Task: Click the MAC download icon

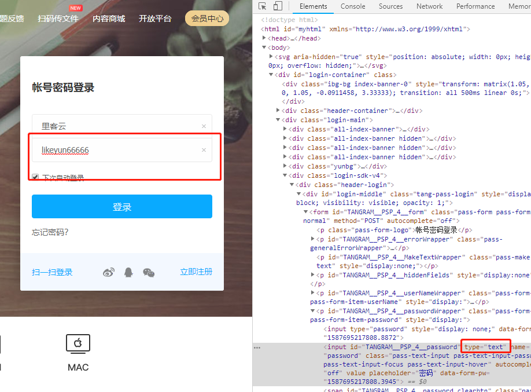Action: (78, 344)
